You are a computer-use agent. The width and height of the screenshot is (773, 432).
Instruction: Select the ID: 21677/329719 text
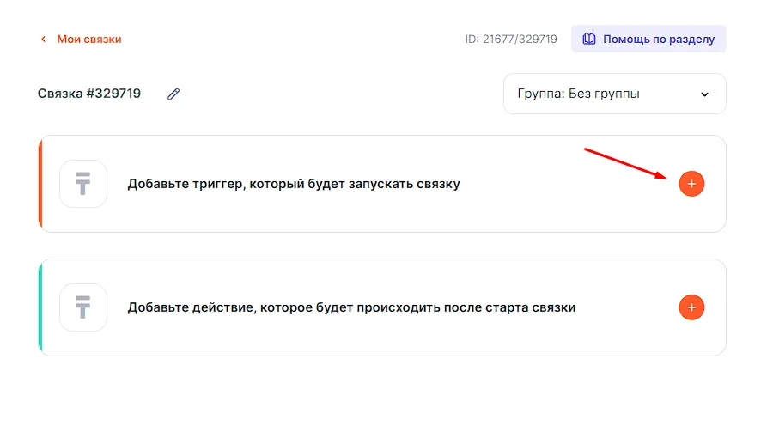tap(511, 40)
